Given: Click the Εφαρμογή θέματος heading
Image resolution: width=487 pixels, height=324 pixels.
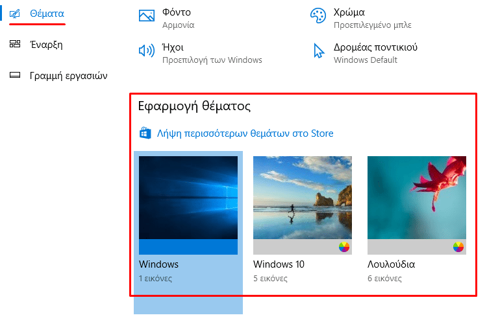Looking at the screenshot, I should (194, 106).
